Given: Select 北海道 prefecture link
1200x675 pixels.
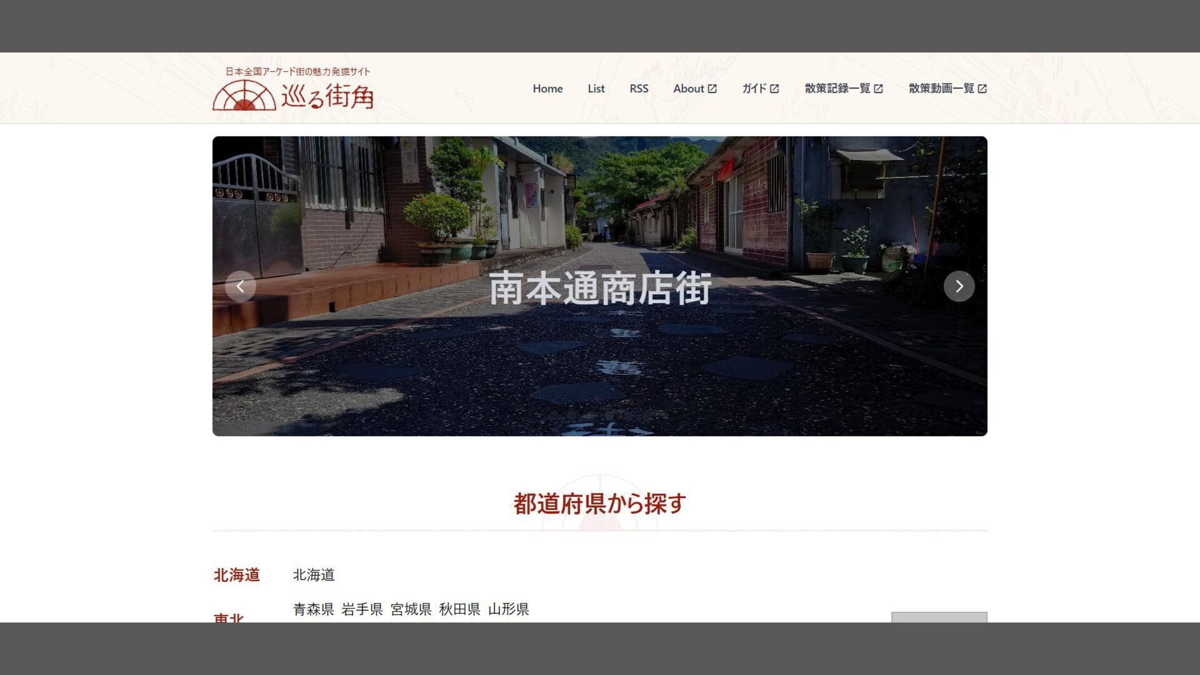Looking at the screenshot, I should coord(314,575).
